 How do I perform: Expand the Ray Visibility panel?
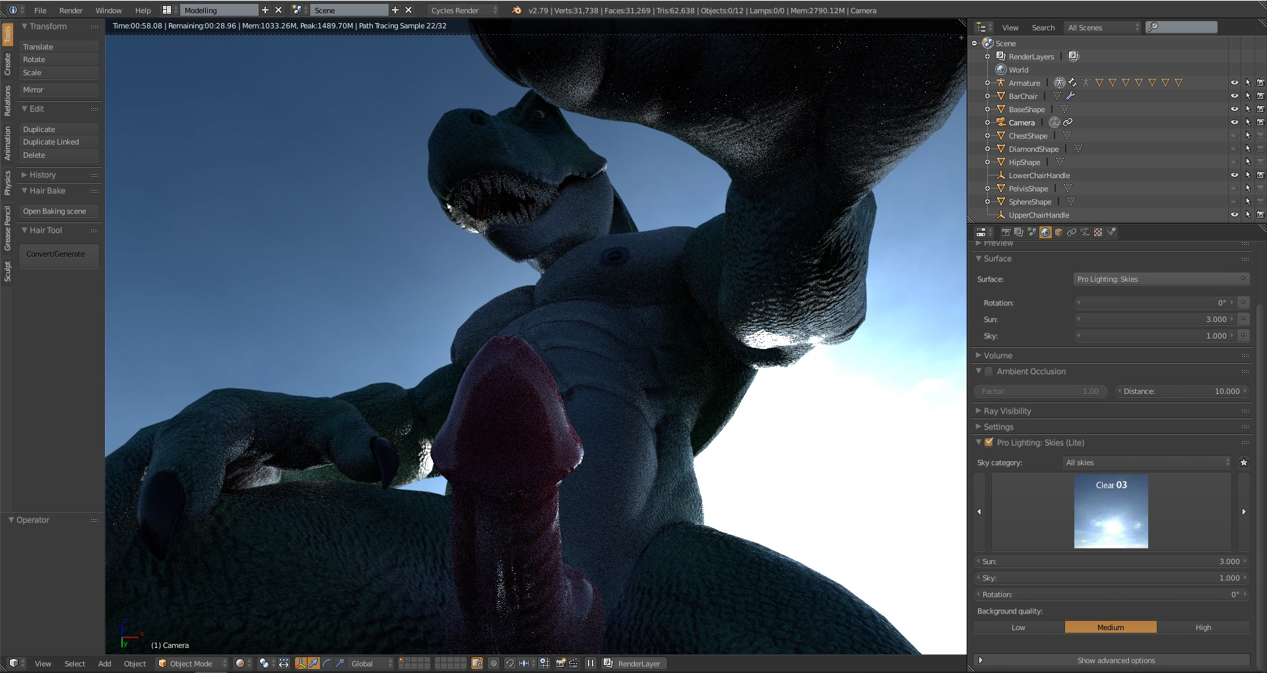tap(1007, 411)
